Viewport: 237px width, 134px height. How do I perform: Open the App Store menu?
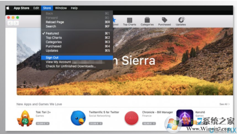click(x=21, y=8)
